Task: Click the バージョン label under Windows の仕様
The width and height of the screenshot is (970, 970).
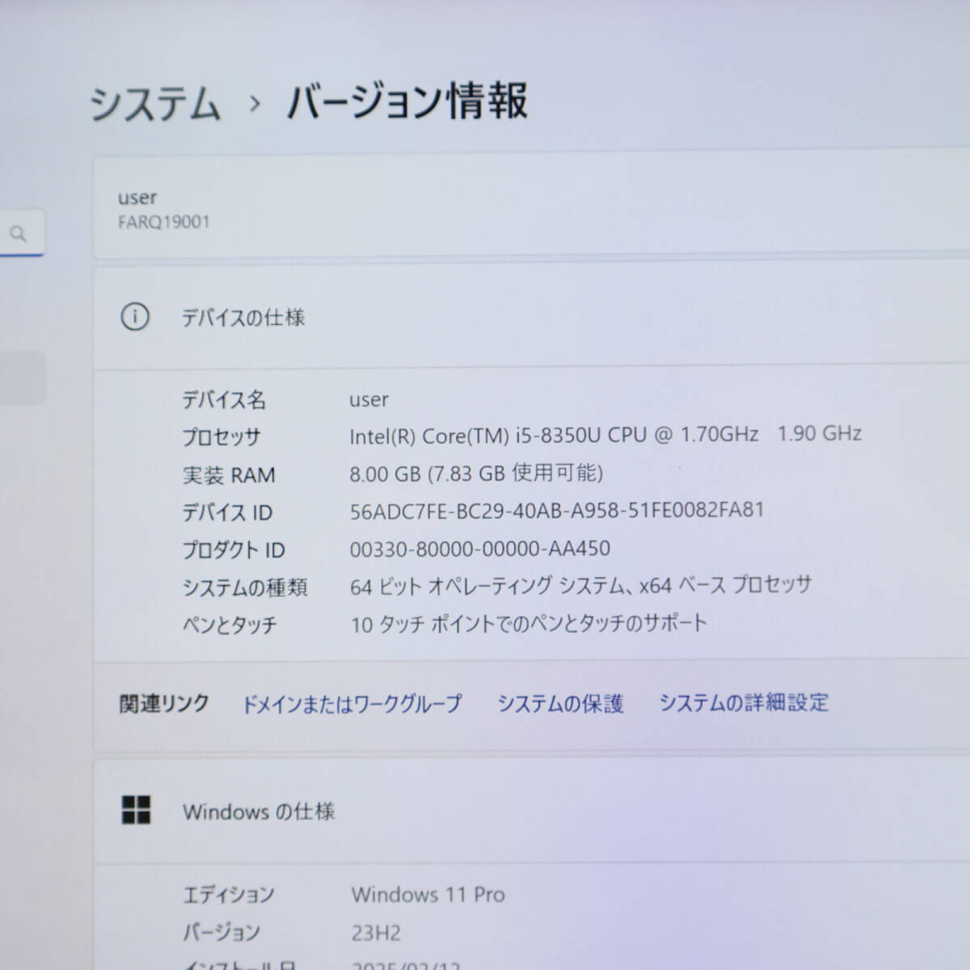Action: 221,933
